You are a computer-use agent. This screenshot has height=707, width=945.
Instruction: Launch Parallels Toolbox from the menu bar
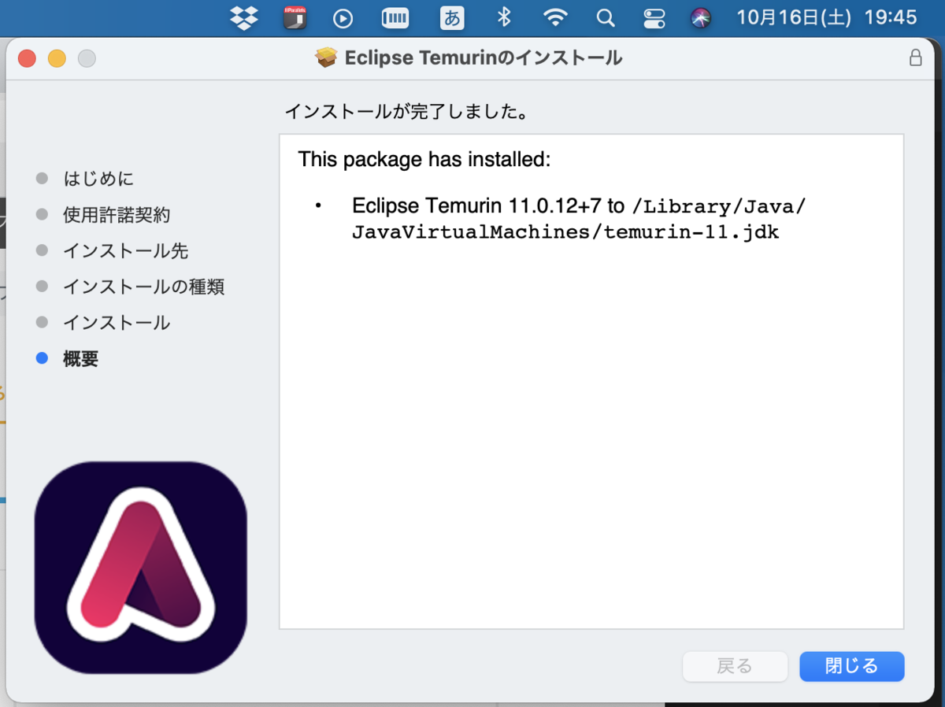coord(295,18)
